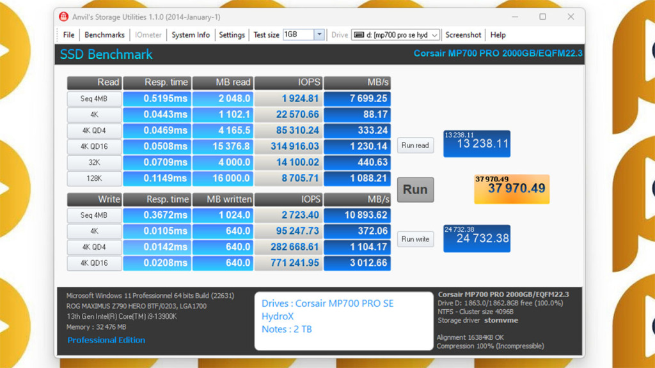
Task: Click the Drive D: free space text
Action: (x=500, y=303)
